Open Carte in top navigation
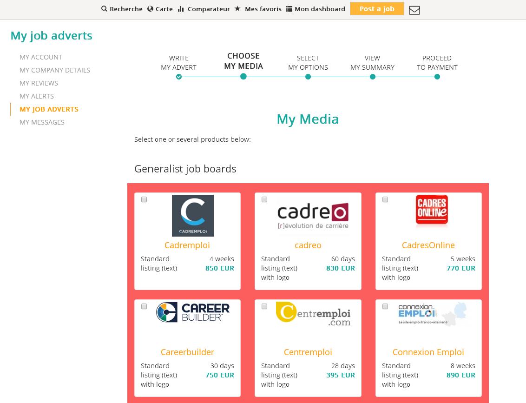526x403 pixels. (x=164, y=9)
